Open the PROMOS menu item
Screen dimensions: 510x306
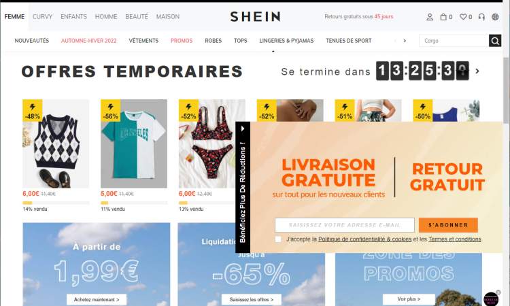tap(182, 41)
